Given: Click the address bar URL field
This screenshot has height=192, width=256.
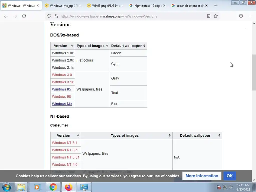Looking at the screenshot, I should click(x=132, y=16).
